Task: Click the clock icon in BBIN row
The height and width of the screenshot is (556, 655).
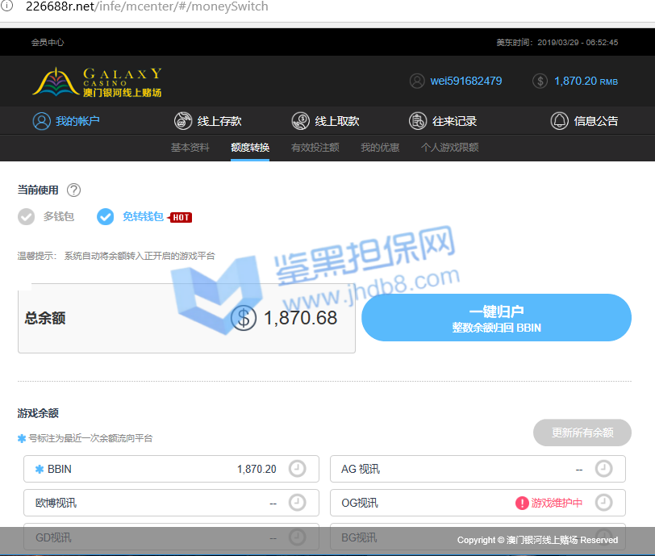Action: (297, 469)
